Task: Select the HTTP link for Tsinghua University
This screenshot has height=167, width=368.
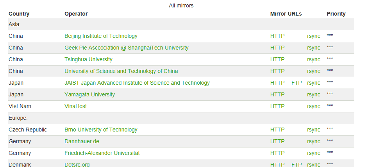Action: [x=277, y=60]
